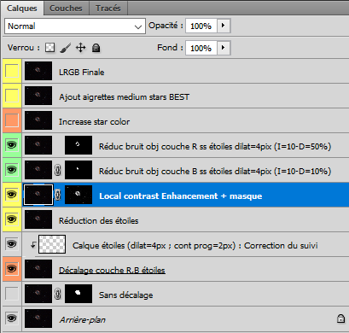This screenshot has width=349, height=333.
Task: Switch to the Calques tab
Action: (22, 8)
